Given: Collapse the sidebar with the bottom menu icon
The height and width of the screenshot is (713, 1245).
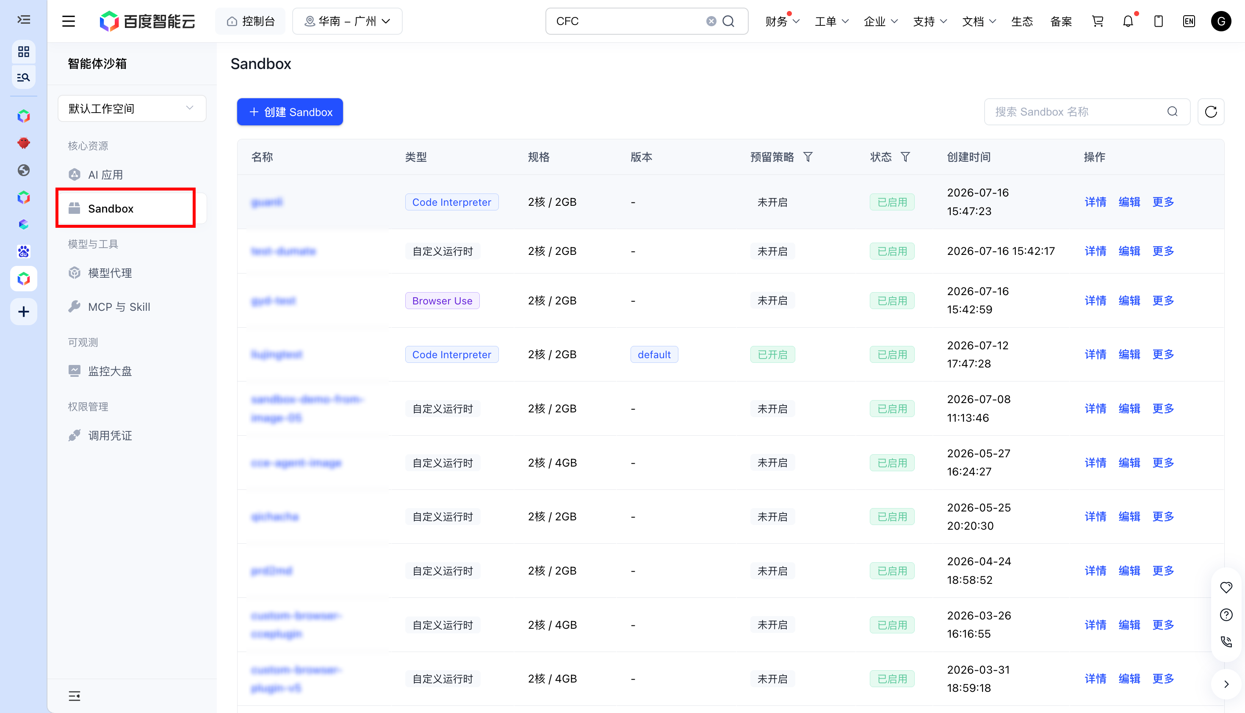Looking at the screenshot, I should 75,696.
